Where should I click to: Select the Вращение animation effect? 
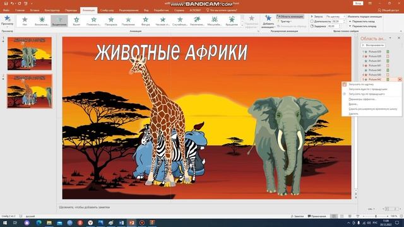coord(232,21)
